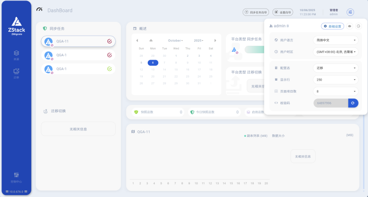
Task: Open the 页面项目数 dropdown showing 8
Action: click(x=335, y=92)
